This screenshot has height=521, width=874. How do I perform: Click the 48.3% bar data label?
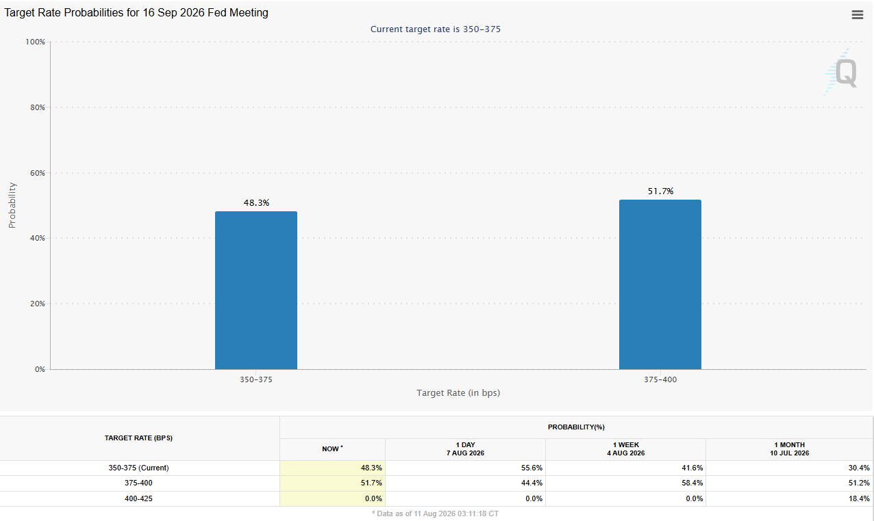tap(256, 203)
